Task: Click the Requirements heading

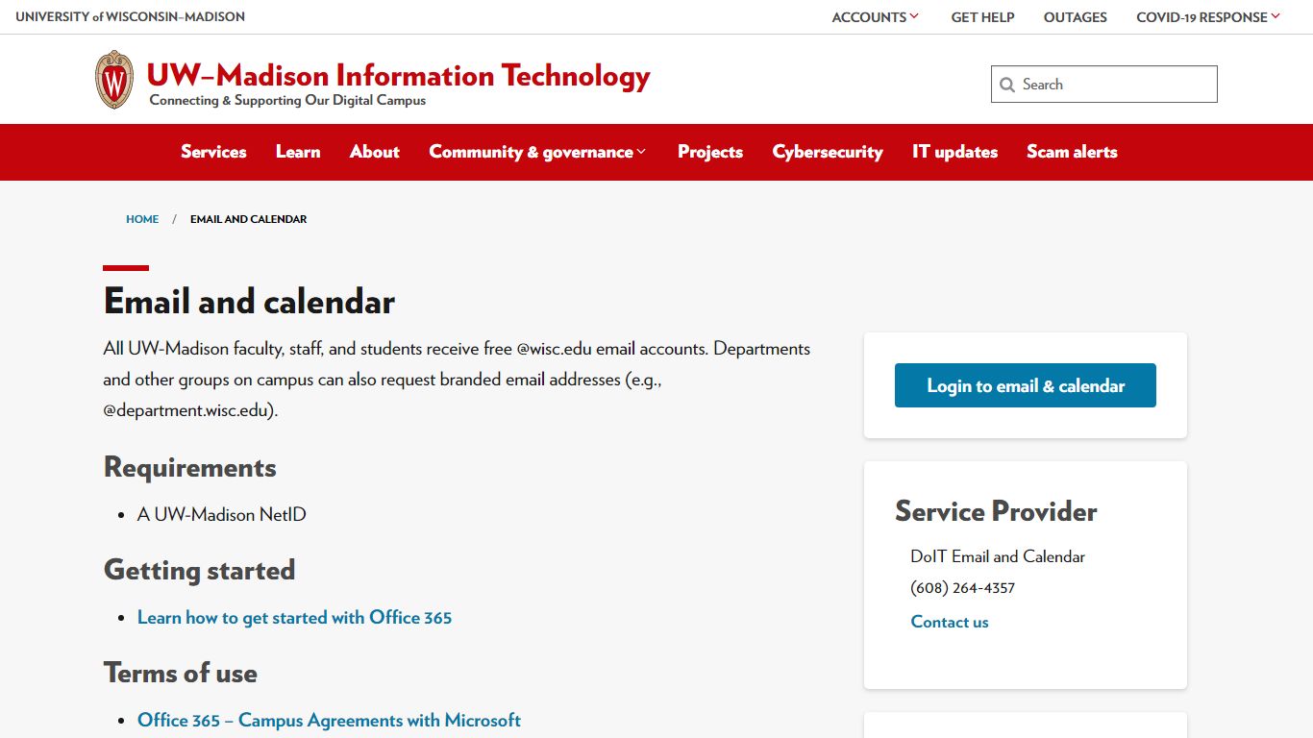Action: pos(190,467)
